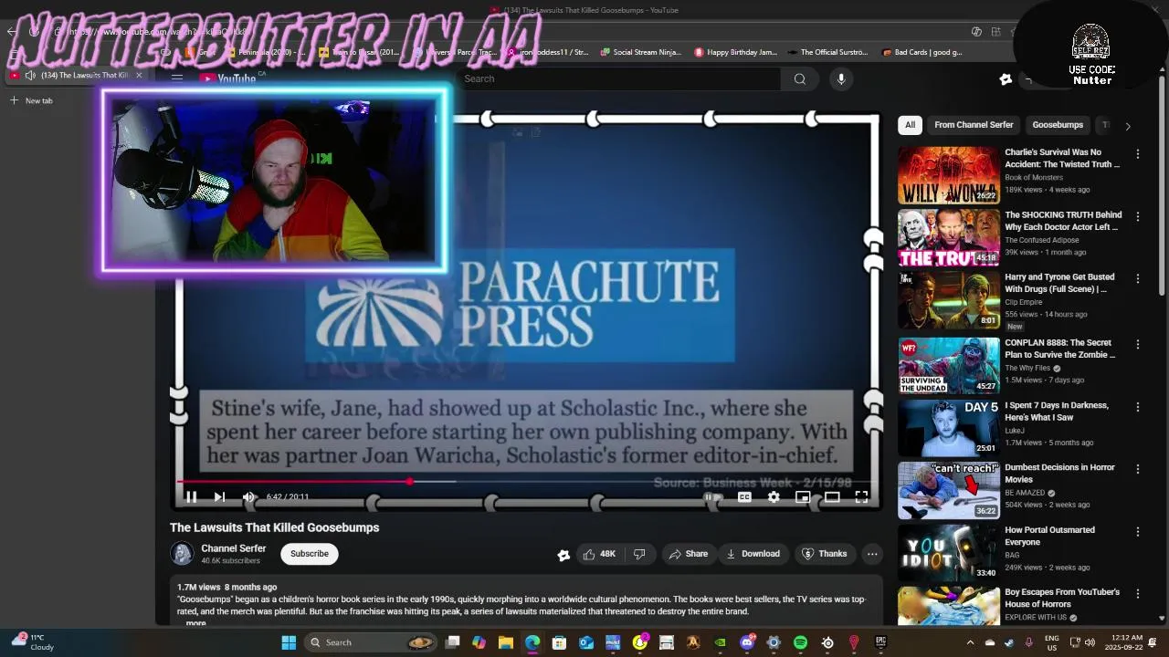Open options for Charlie's Survival video

(1137, 154)
